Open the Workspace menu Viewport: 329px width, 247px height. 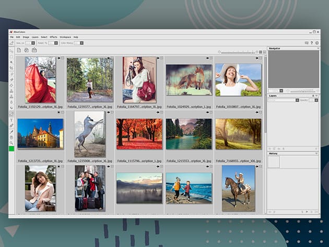pyautogui.click(x=65, y=37)
